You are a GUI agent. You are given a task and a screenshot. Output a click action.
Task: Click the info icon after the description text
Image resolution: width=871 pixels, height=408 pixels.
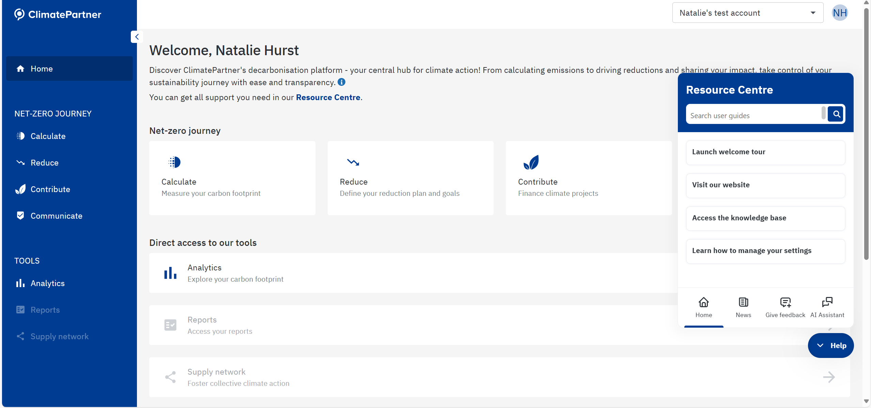click(341, 82)
